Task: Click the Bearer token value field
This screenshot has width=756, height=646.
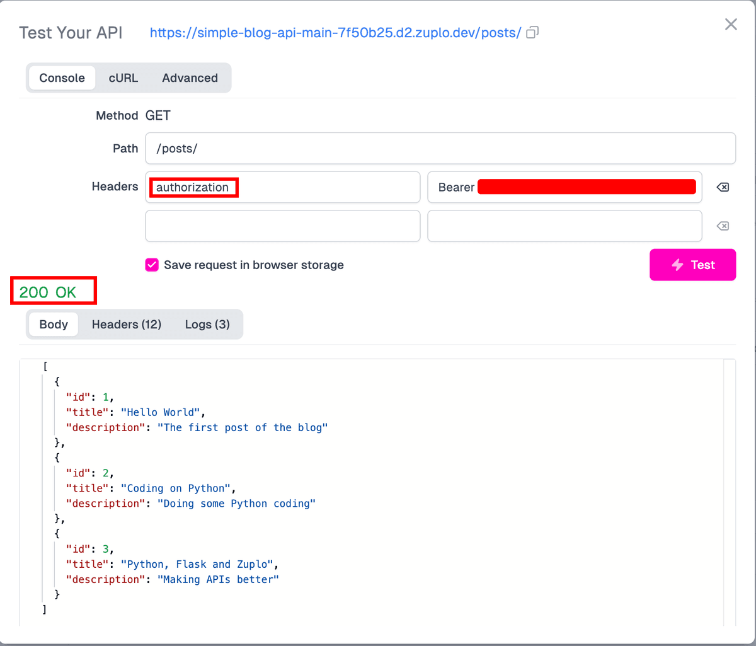Action: pyautogui.click(x=564, y=187)
